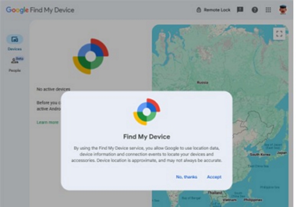Image resolution: width=297 pixels, height=207 pixels.
Task: Open the account profile avatar
Action: click(283, 10)
